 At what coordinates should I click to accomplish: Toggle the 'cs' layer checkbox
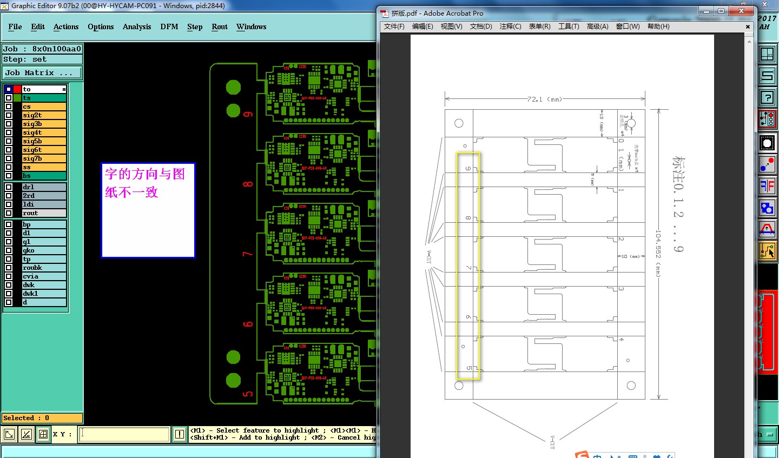coord(9,107)
